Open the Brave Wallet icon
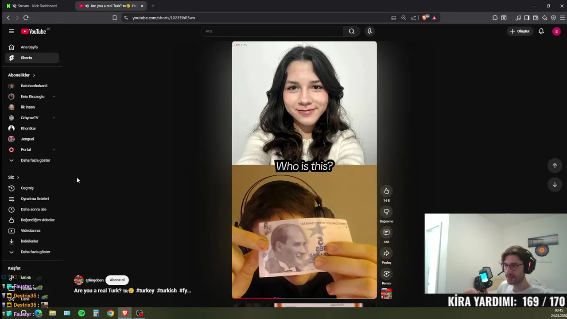The height and width of the screenshot is (319, 567). 536,18
